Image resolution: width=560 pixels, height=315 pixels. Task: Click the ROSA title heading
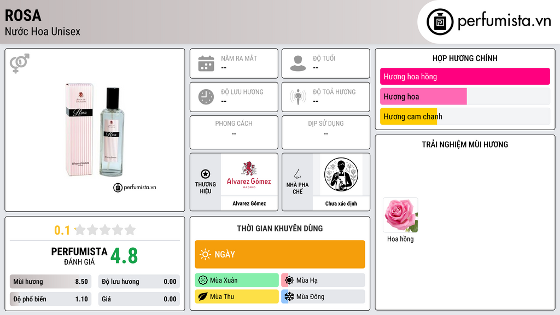pyautogui.click(x=23, y=15)
